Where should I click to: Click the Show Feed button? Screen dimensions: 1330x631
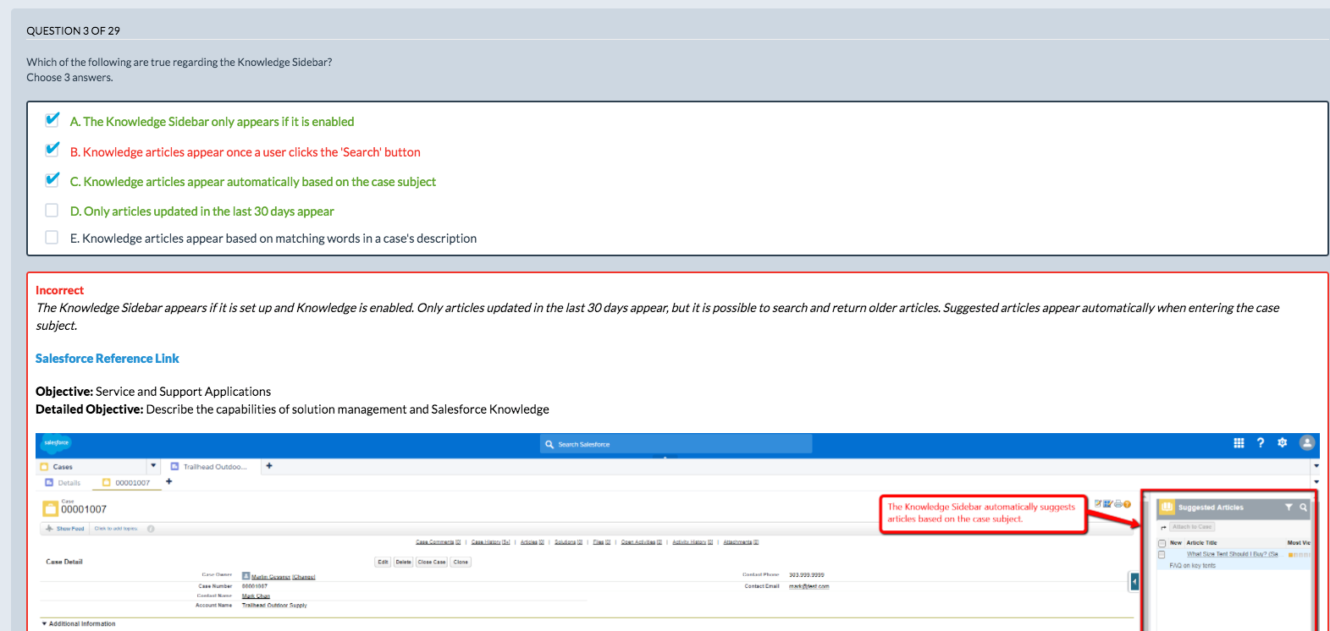click(x=64, y=529)
